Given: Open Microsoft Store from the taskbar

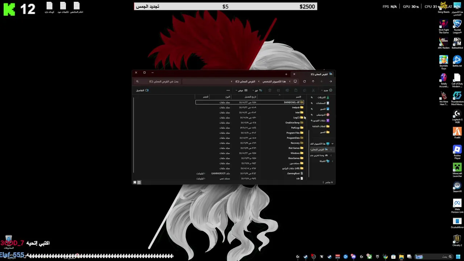Looking at the screenshot, I should pos(394,257).
